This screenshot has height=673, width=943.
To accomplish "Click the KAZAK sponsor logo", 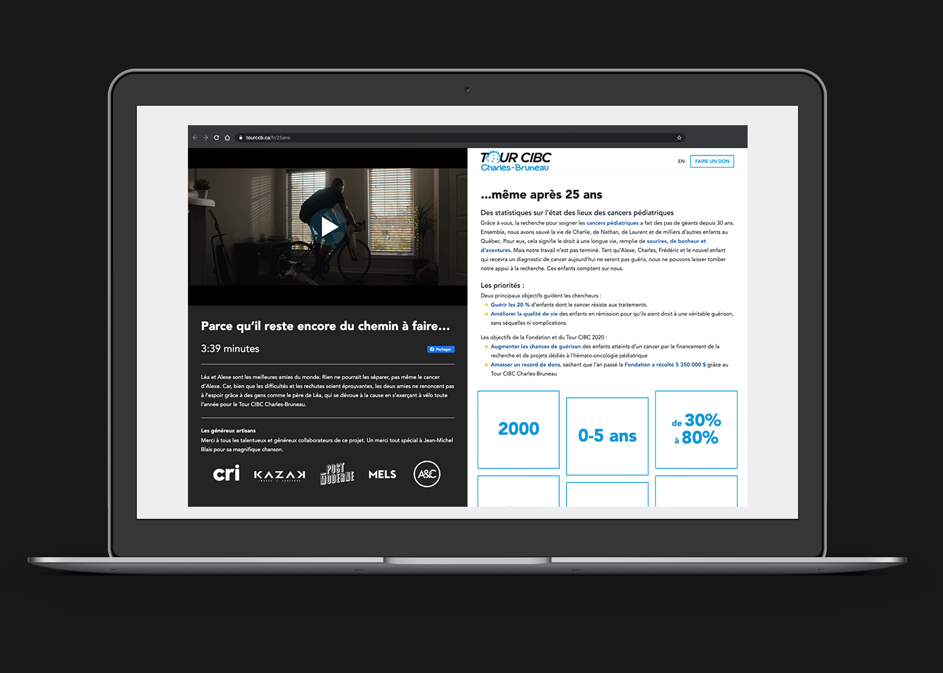I will (x=280, y=475).
